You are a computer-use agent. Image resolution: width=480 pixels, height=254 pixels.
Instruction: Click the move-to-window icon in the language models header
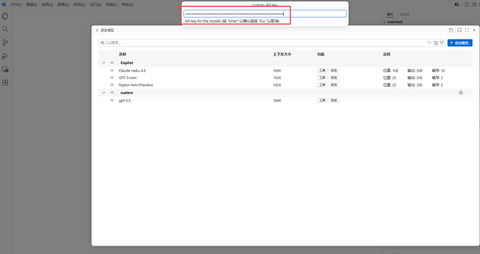pyautogui.click(x=460, y=31)
